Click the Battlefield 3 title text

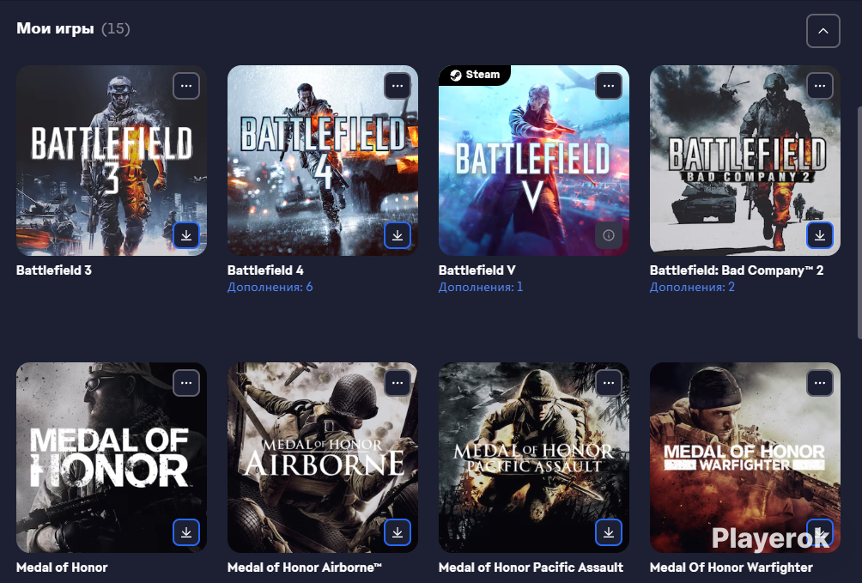(x=54, y=270)
